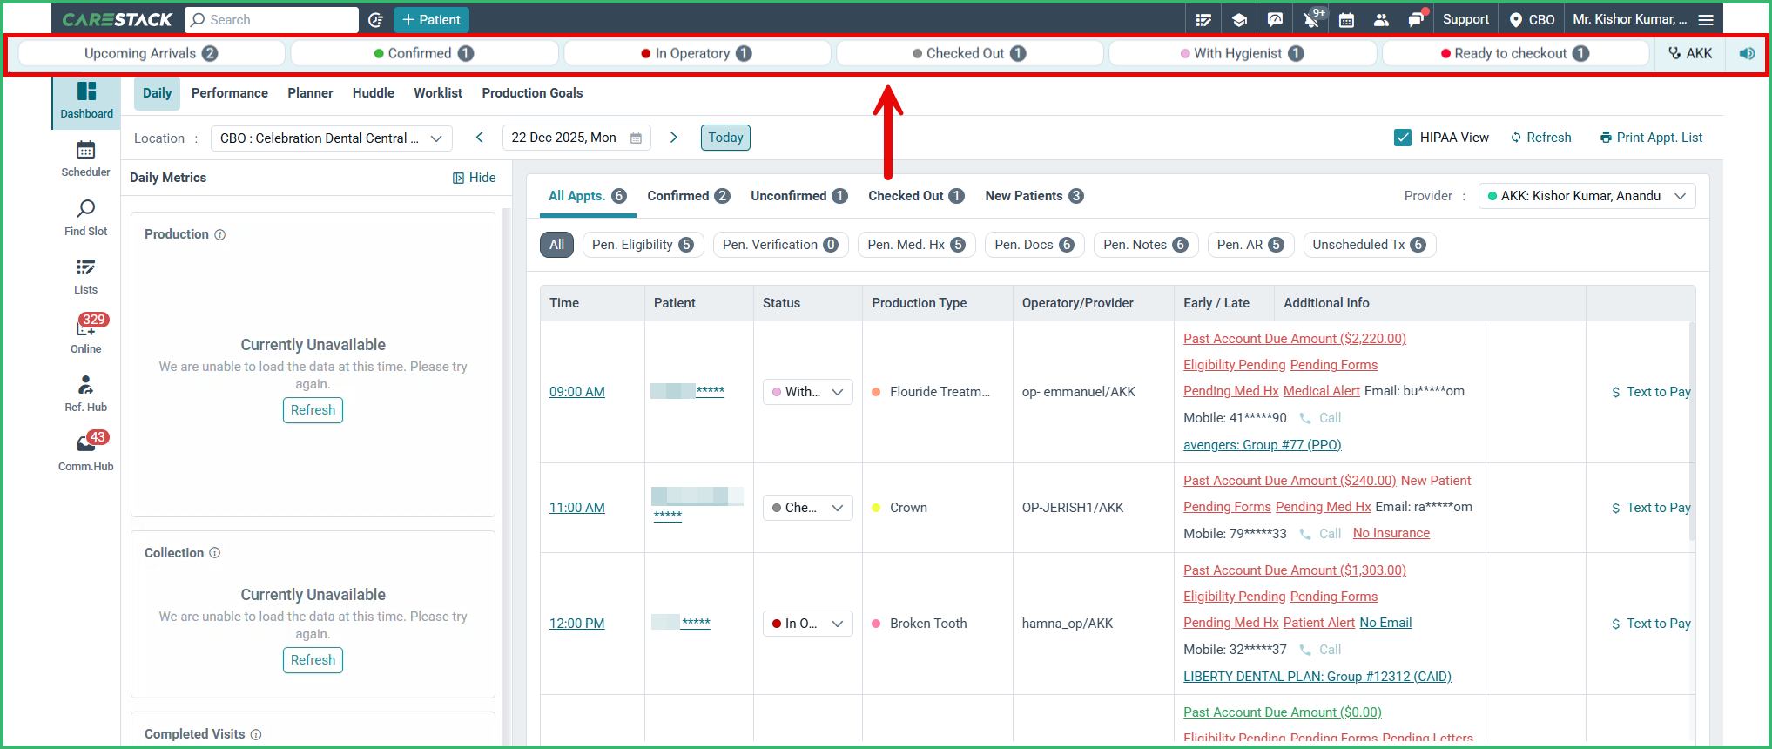This screenshot has width=1772, height=749.
Task: Open status dropdown for 09:00 AM appointment
Action: (x=807, y=392)
